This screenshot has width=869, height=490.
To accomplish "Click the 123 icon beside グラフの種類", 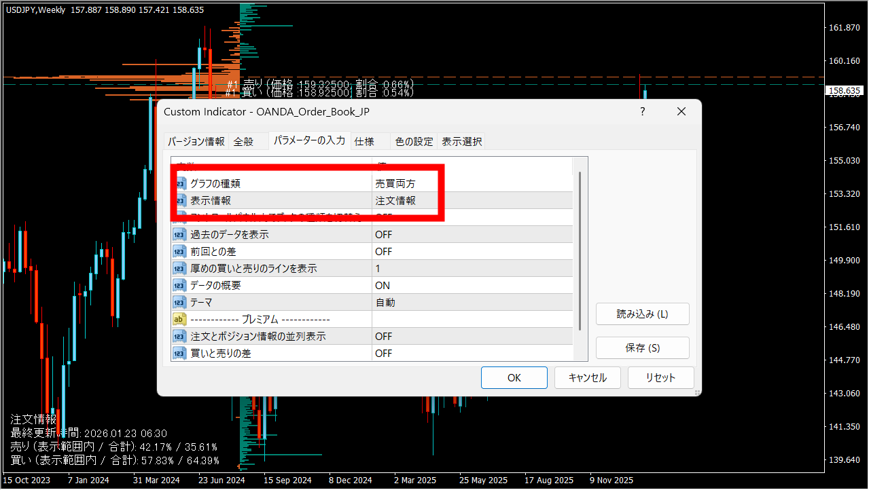I will coord(179,183).
